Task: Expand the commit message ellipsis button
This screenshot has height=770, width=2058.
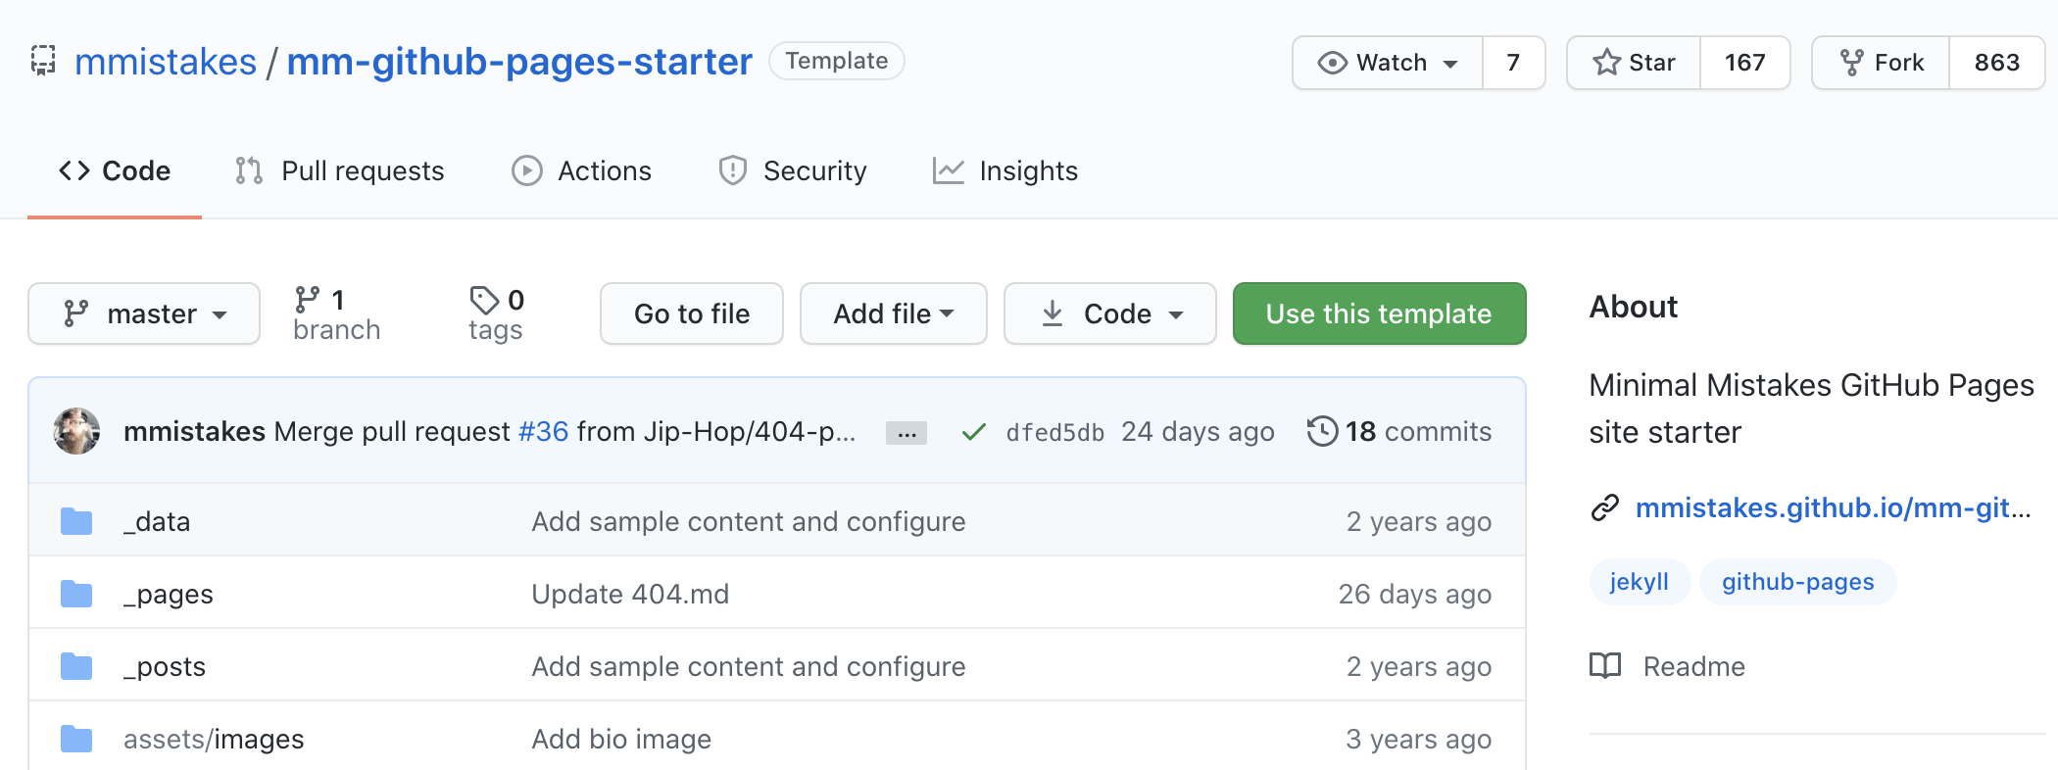Action: tap(906, 433)
